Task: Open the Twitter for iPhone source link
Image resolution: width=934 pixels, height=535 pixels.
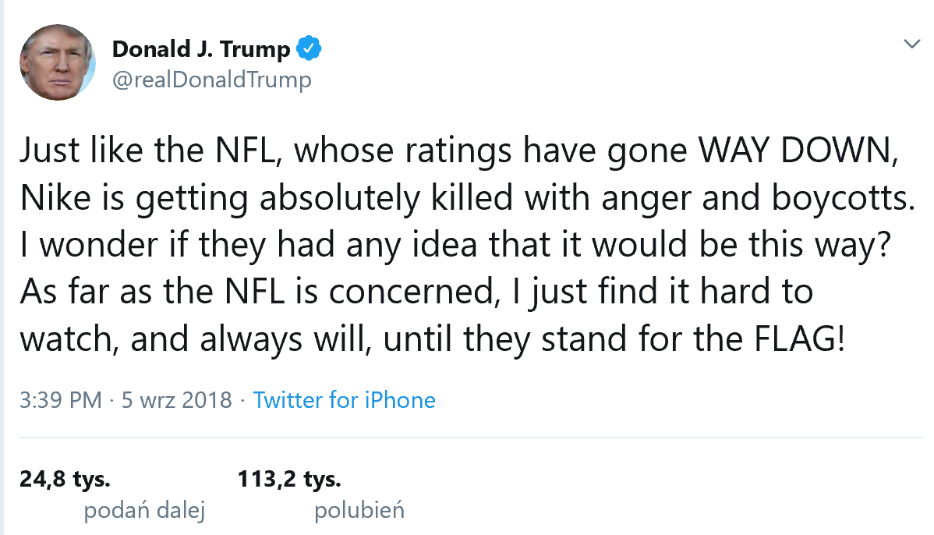Action: (x=344, y=400)
